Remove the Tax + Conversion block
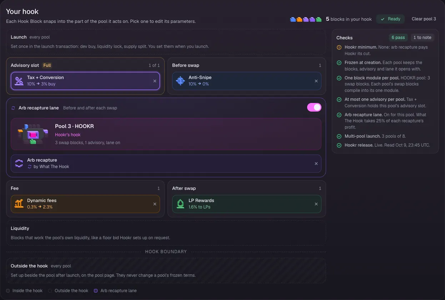 (x=155, y=81)
